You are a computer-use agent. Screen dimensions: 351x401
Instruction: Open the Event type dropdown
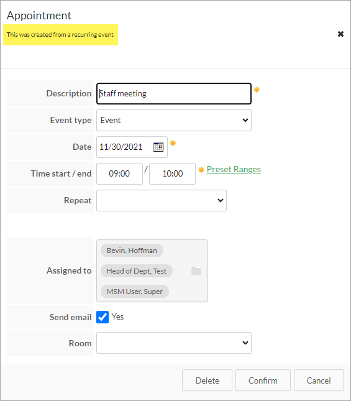174,120
